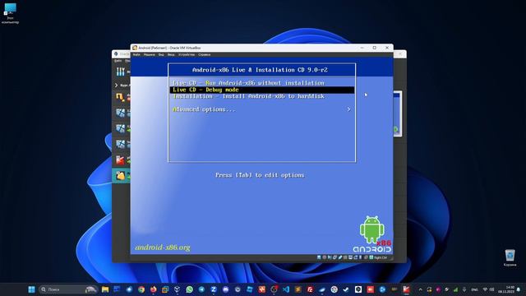The width and height of the screenshot is (526, 296).
Task: Open the Файл menu in the Android VM window
Action: [x=136, y=55]
